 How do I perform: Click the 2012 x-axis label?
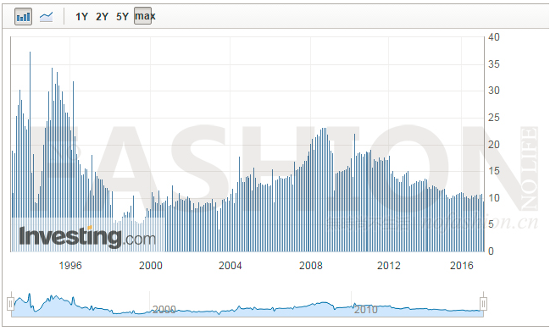tap(389, 266)
